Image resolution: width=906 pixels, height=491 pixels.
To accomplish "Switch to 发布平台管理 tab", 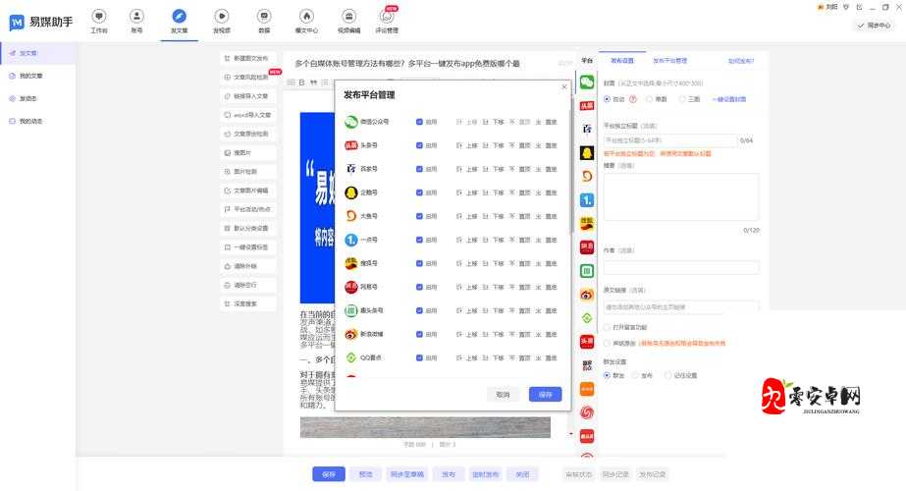I will [670, 61].
